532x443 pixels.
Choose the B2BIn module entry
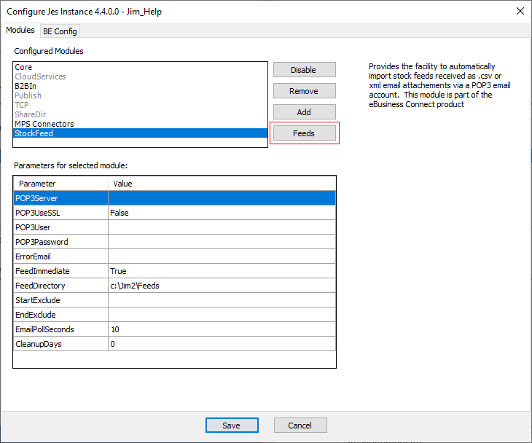tap(26, 86)
